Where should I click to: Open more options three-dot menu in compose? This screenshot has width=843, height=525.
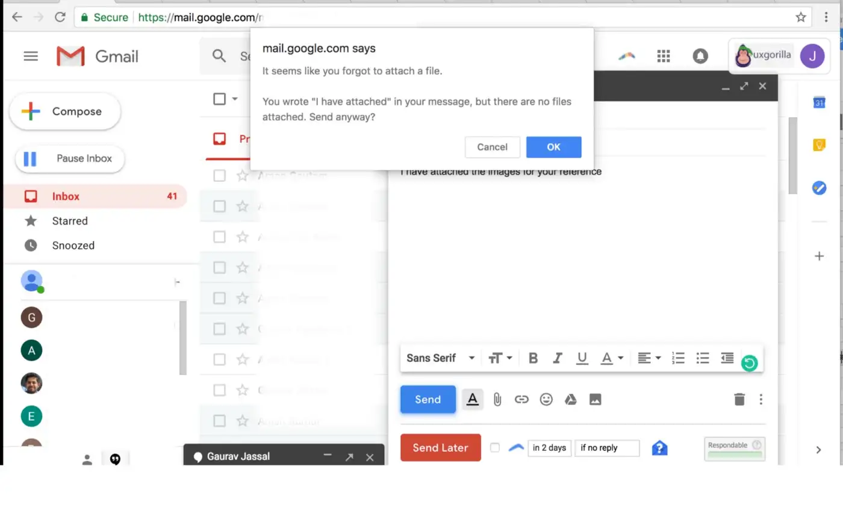761,399
